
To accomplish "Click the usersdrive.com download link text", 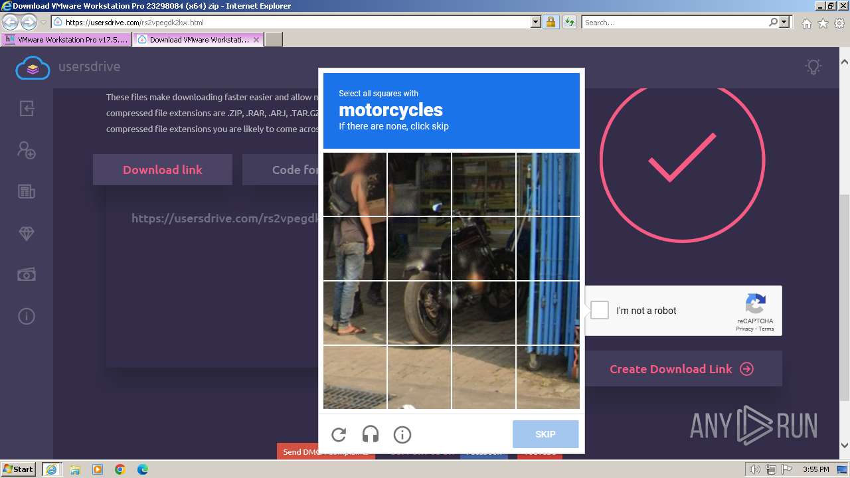I will [224, 218].
